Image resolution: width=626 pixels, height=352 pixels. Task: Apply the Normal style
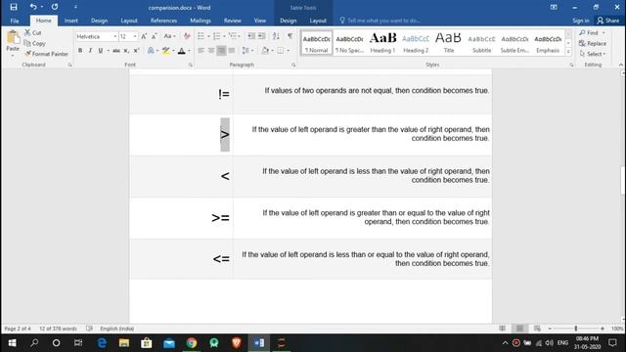[316, 43]
